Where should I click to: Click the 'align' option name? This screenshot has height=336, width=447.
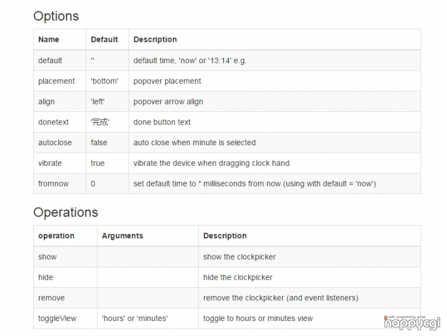[x=46, y=102]
